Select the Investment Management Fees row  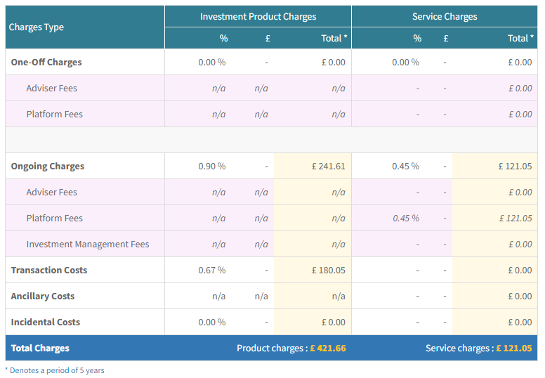88,245
